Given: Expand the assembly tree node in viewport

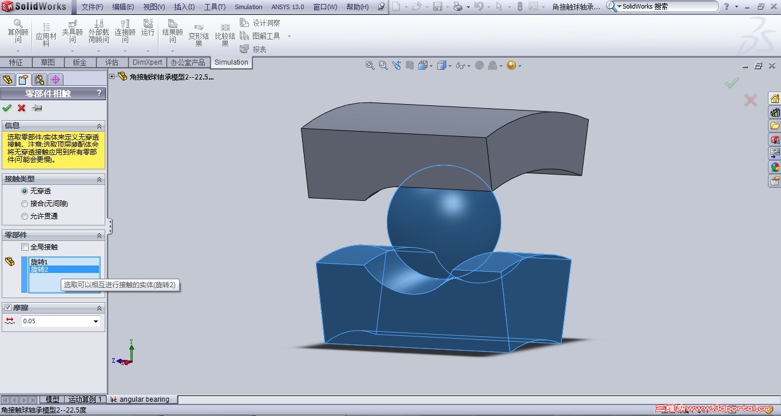Looking at the screenshot, I should (x=112, y=76).
